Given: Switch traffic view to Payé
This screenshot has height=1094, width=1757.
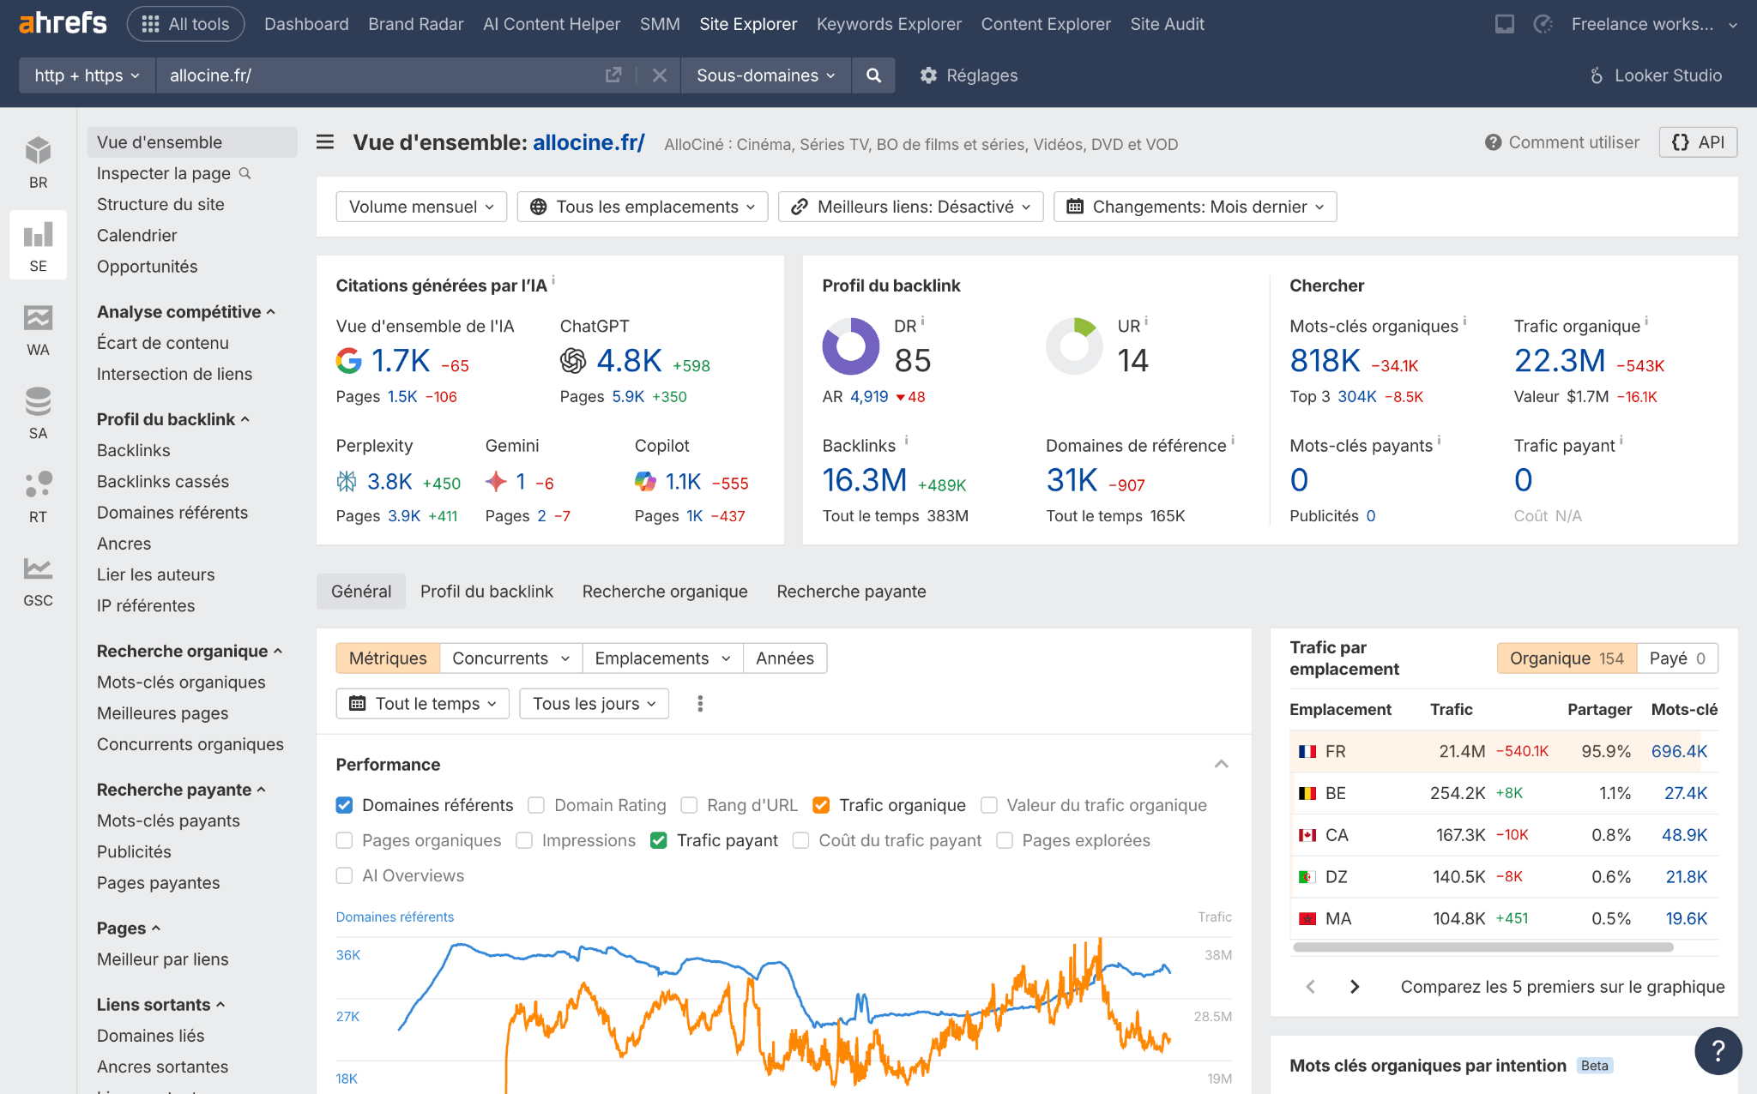Looking at the screenshot, I should tap(1676, 658).
